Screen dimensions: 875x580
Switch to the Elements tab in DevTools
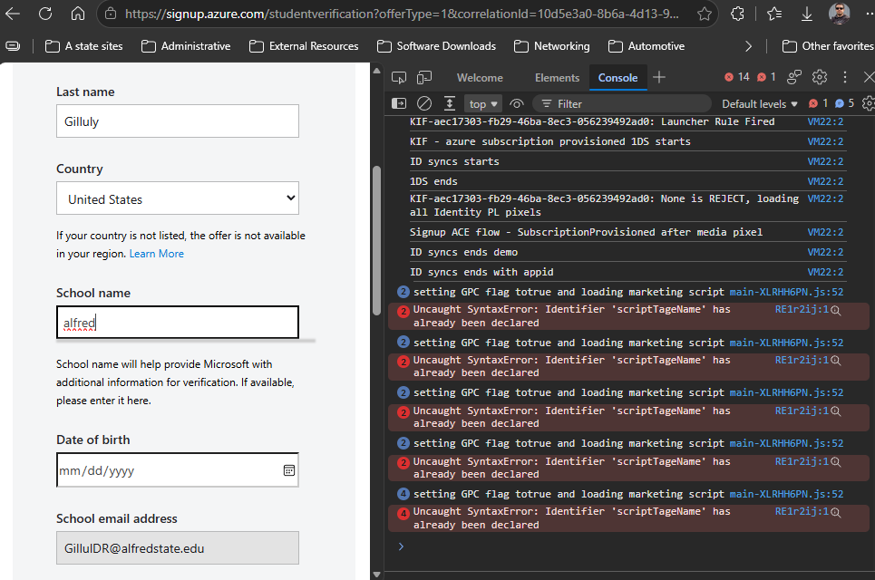(557, 78)
